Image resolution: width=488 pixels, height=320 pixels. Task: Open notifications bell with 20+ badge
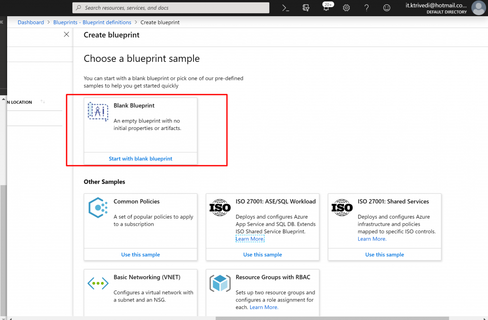pyautogui.click(x=327, y=8)
